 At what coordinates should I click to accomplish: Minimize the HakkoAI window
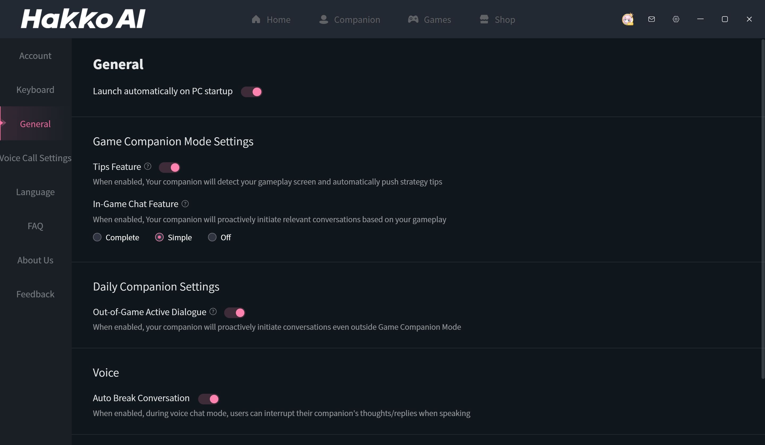coord(700,19)
